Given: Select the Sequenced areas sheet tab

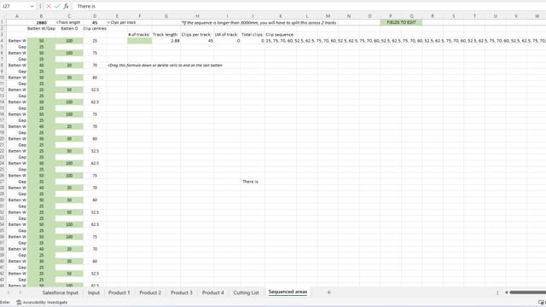Looking at the screenshot, I should [x=288, y=292].
